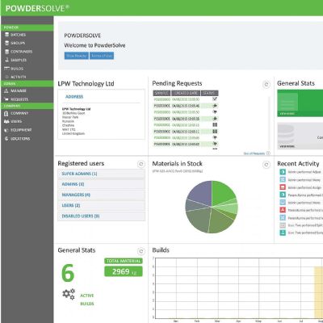Click the POWDERSOLVE logo in header

(x=37, y=8)
